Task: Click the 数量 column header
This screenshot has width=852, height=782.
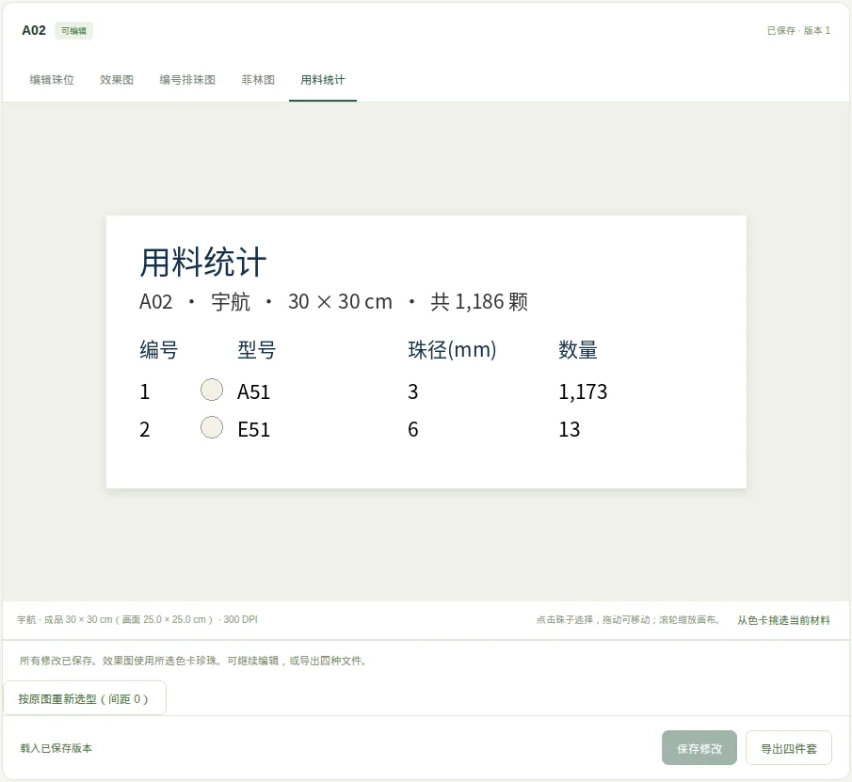Action: (578, 350)
